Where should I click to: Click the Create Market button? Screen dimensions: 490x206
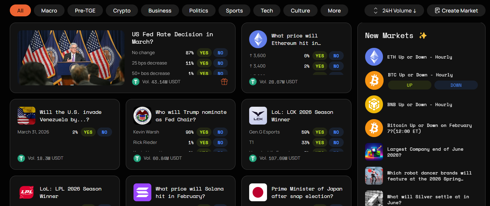[x=456, y=11]
